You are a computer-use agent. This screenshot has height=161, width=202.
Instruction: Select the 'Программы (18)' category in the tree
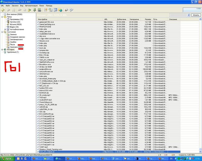click(16, 19)
